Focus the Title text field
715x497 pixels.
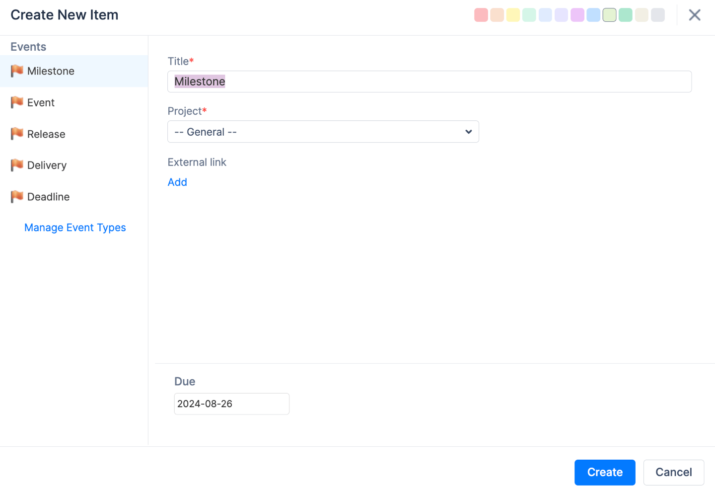[x=429, y=82]
